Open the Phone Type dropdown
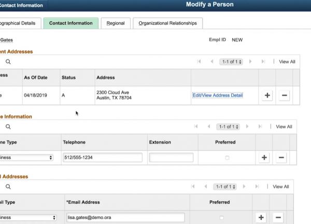 (26, 157)
